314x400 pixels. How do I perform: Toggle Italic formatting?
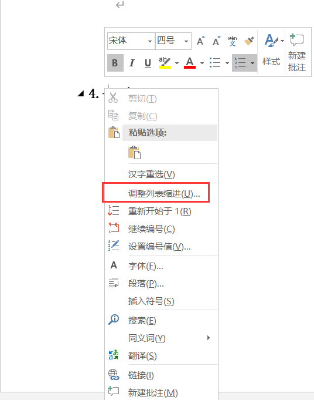132,62
